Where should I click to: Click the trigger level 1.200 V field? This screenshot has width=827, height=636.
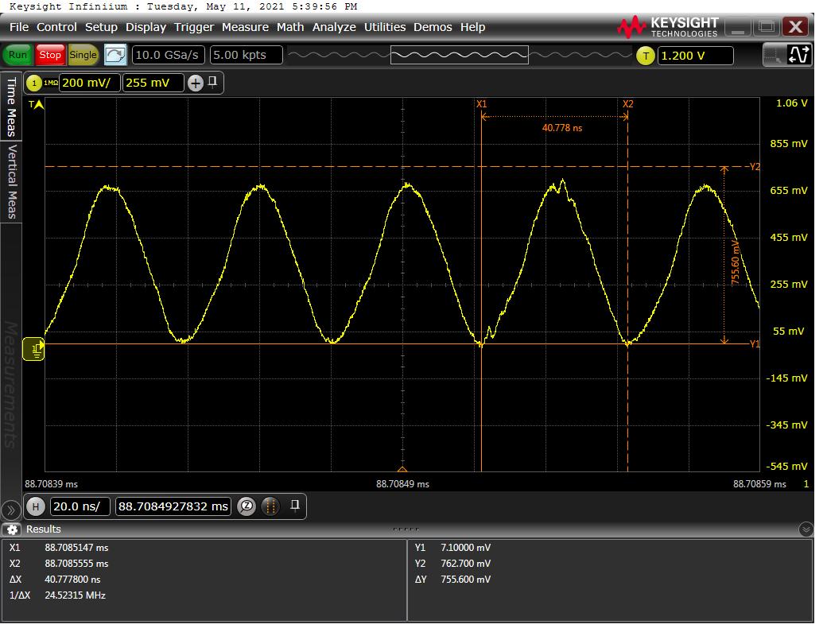click(x=693, y=56)
